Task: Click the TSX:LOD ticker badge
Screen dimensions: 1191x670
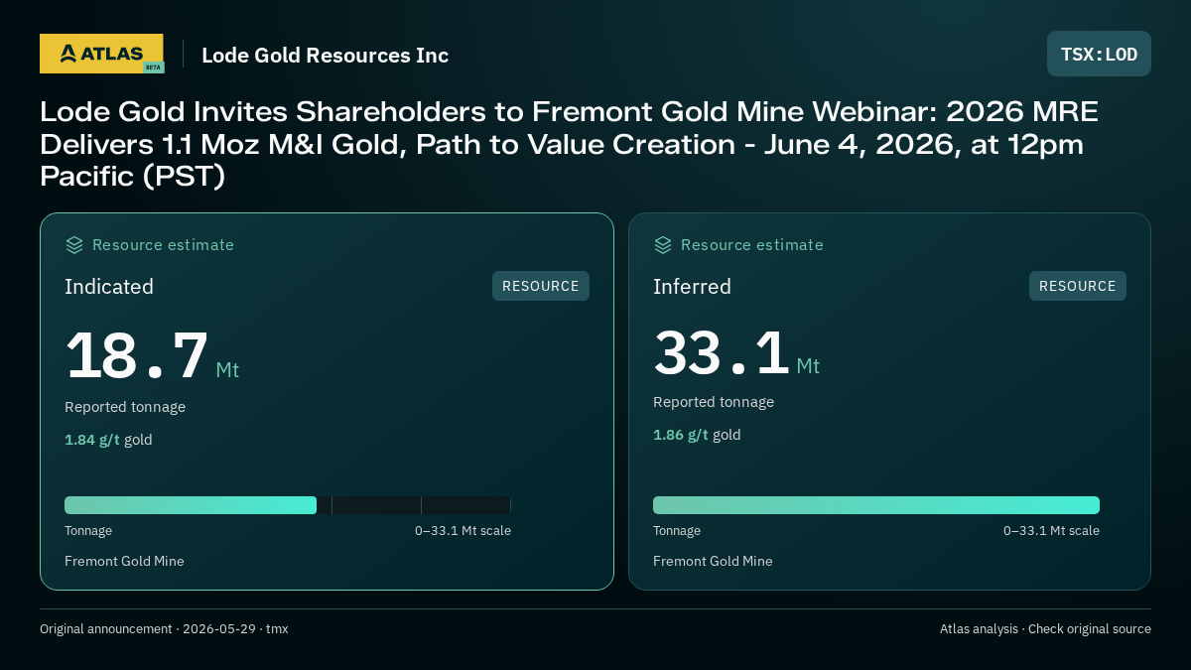Action: [x=1099, y=54]
